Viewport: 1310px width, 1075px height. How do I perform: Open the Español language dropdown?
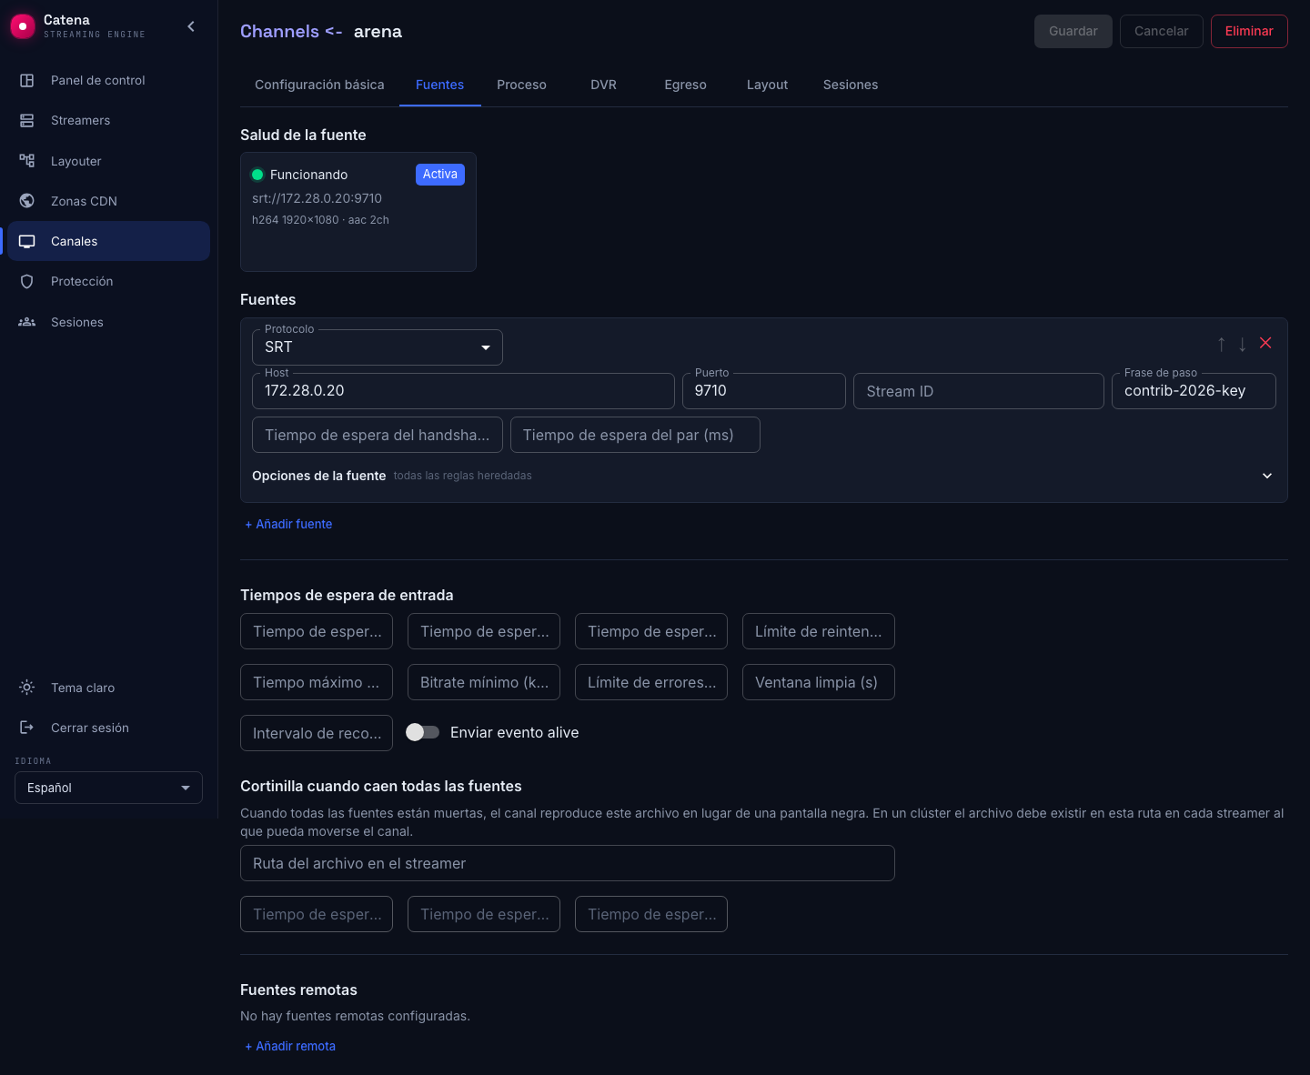coord(108,788)
